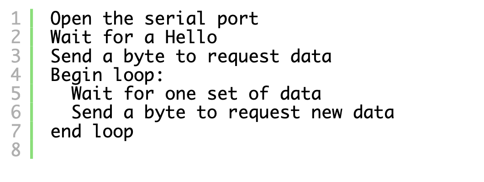
Task: Click the word 'Hello' on line 2
Action: [x=191, y=37]
